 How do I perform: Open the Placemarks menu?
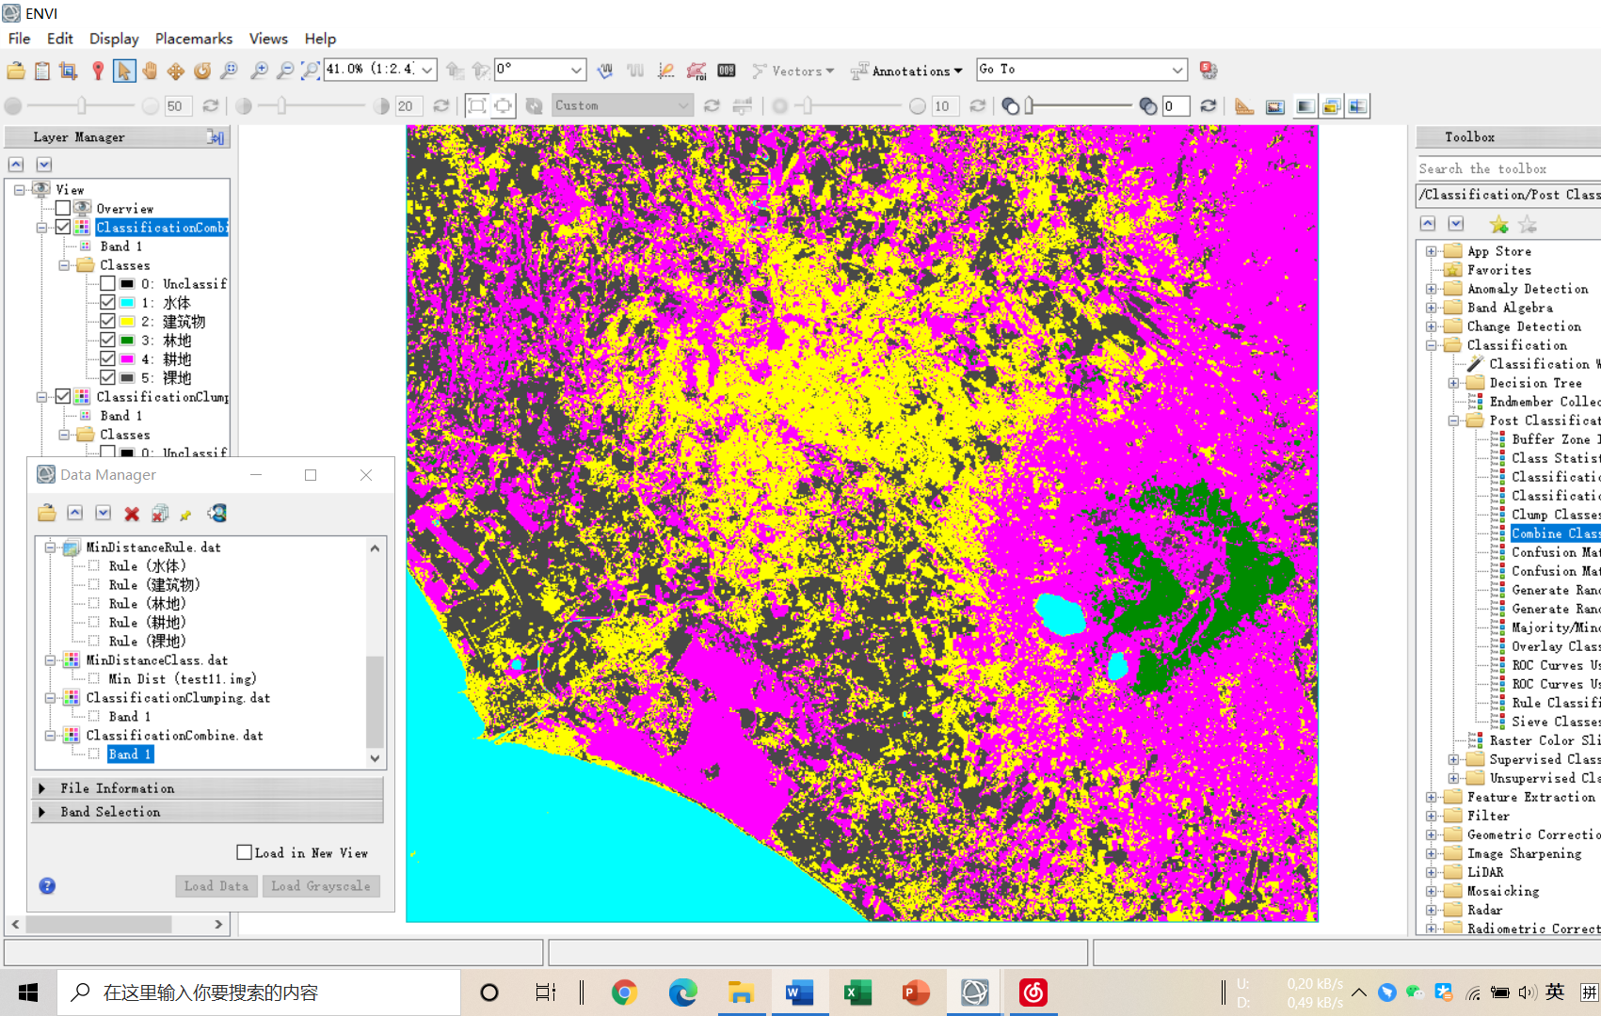tap(194, 39)
